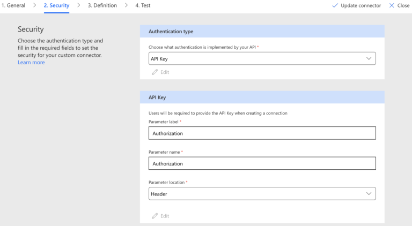Open the API Key authentication type dropdown
The width and height of the screenshot is (412, 226).
pyautogui.click(x=257, y=58)
